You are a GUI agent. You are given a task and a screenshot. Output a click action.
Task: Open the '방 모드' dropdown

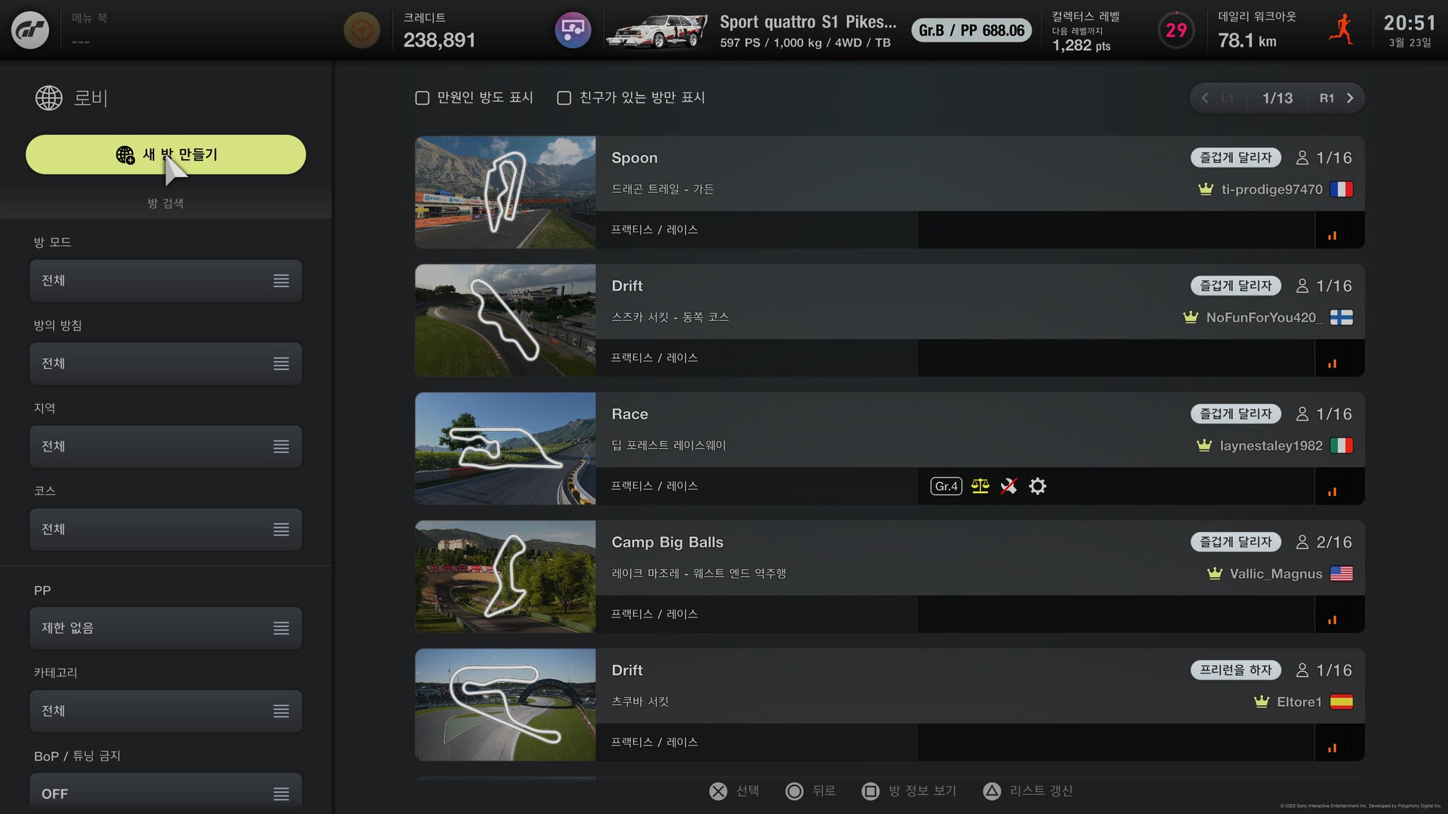pos(165,281)
